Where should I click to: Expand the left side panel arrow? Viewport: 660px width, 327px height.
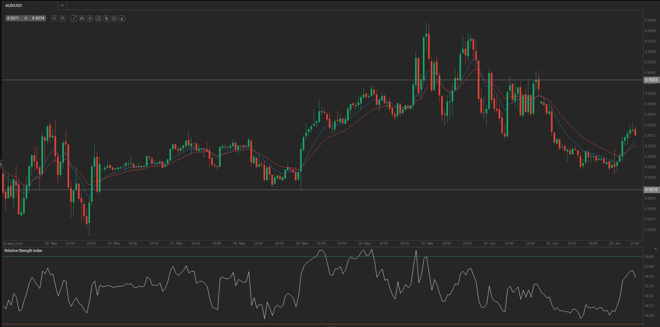point(1,164)
